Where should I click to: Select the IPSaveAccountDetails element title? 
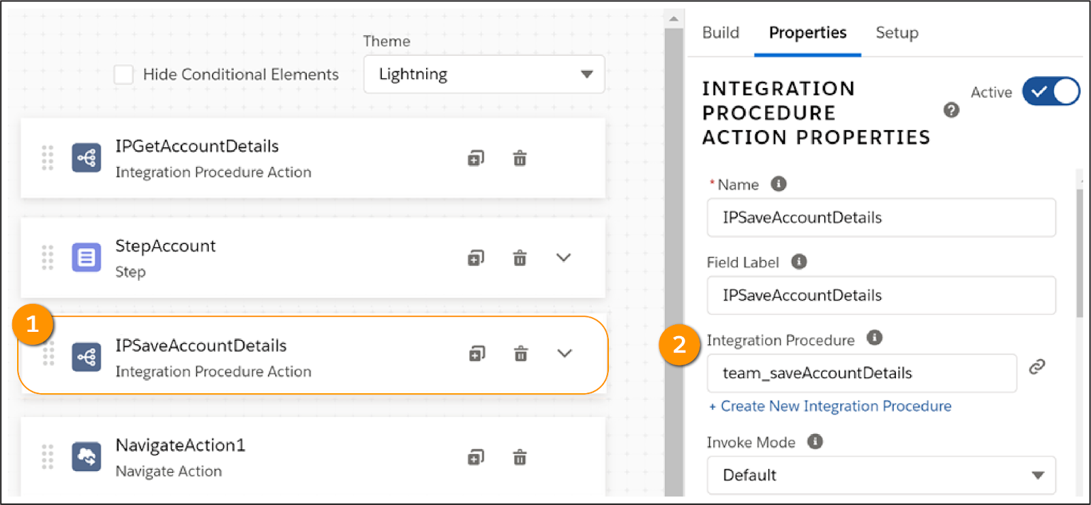(201, 346)
